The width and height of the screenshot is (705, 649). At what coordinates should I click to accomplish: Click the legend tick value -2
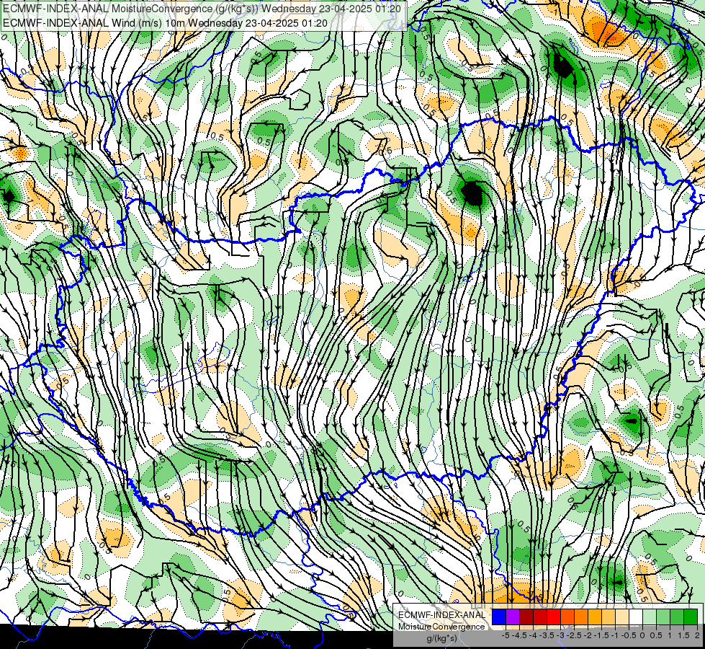(588, 635)
